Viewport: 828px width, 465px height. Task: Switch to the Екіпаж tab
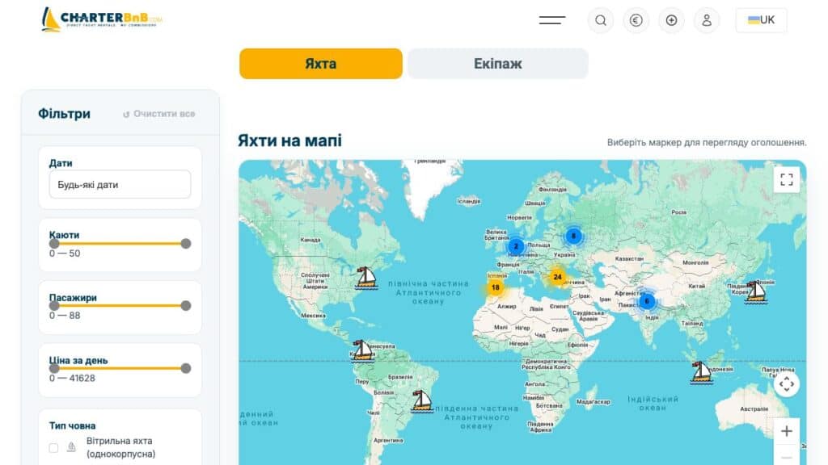pos(497,64)
